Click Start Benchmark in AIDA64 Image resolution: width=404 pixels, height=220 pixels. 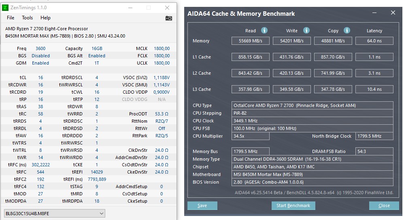pyautogui.click(x=293, y=205)
